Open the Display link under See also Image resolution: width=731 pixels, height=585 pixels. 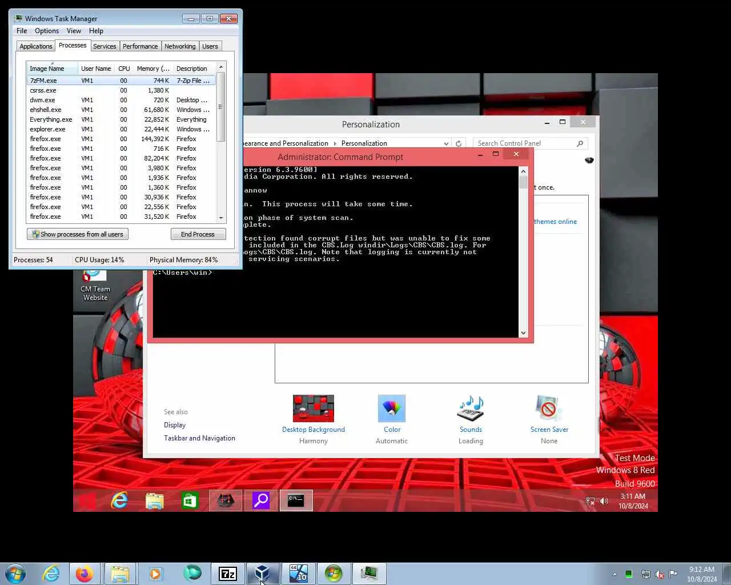pyautogui.click(x=175, y=425)
